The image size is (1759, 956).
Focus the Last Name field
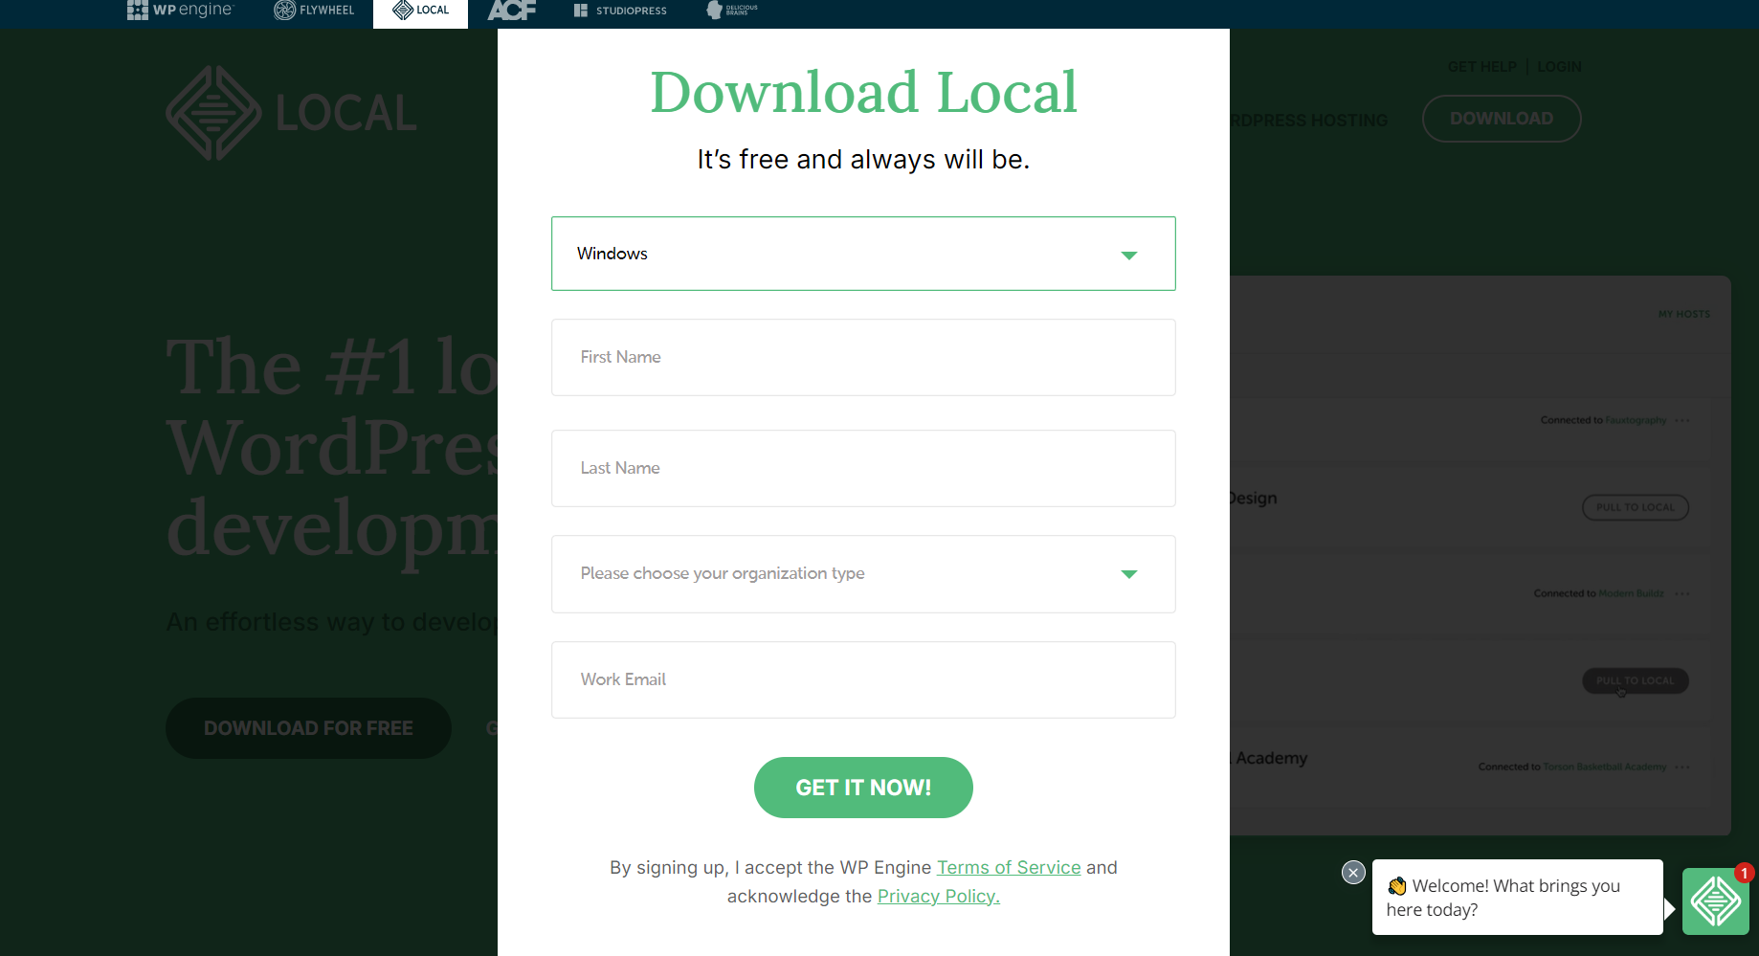tap(863, 468)
